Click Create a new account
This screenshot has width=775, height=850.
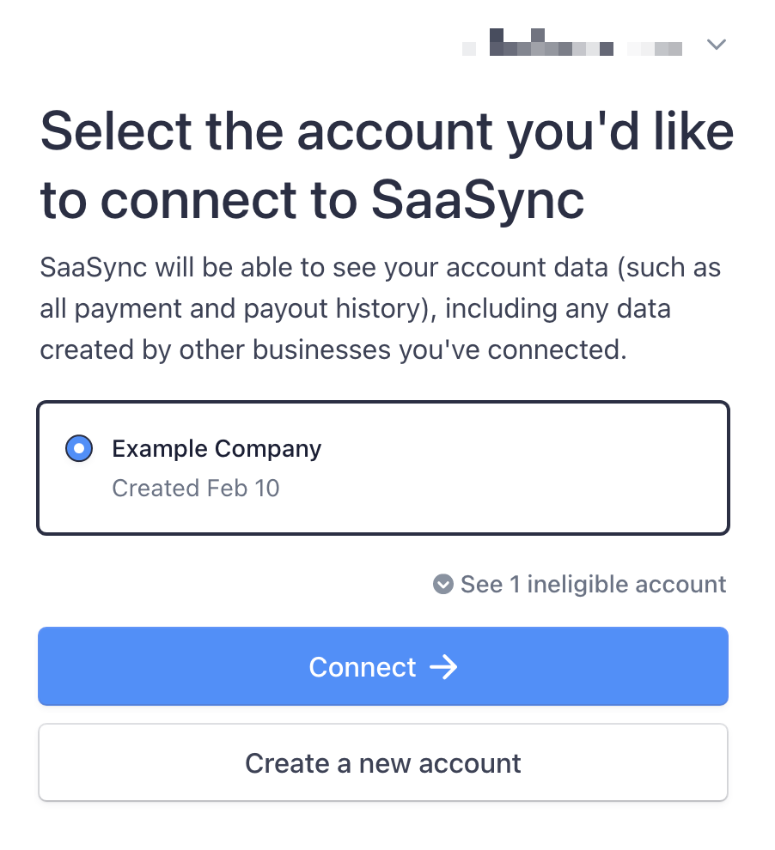pyautogui.click(x=383, y=762)
